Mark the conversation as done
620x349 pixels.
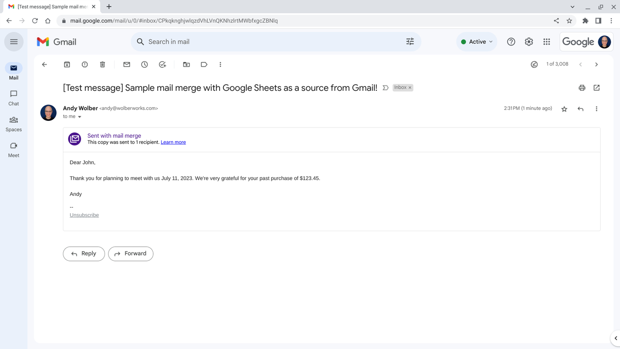coord(534,64)
